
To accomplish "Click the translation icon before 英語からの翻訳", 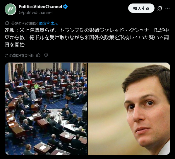I will (7, 23).
